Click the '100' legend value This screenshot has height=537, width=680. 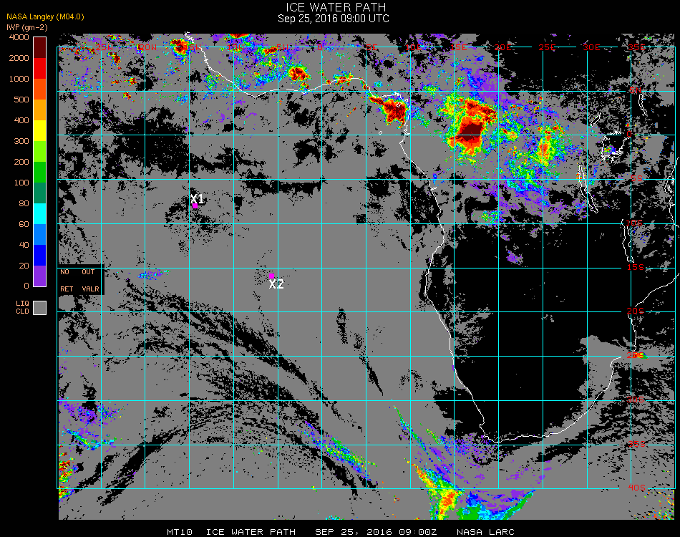21,183
